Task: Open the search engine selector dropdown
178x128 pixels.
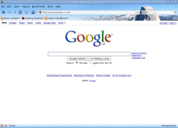Action: coord(145,12)
